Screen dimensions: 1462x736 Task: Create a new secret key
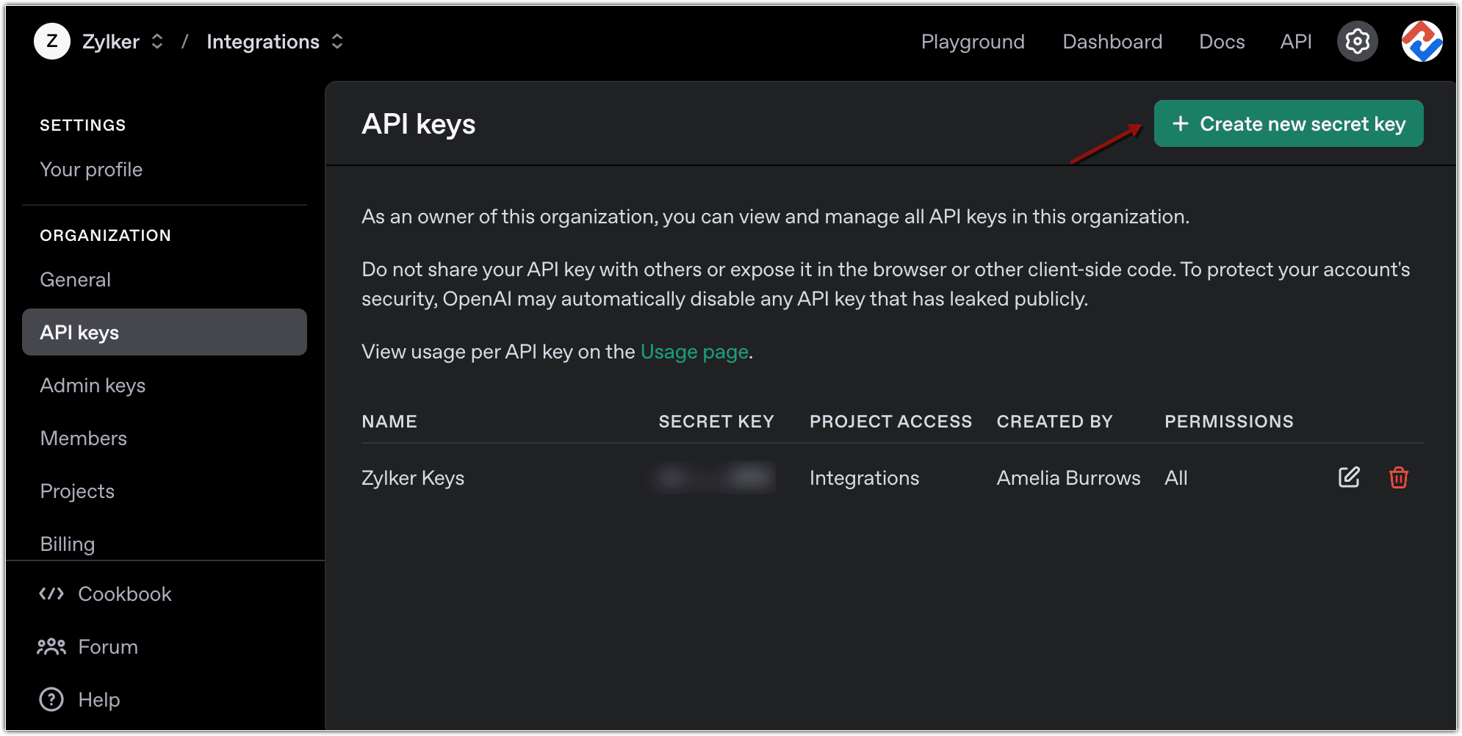1288,123
